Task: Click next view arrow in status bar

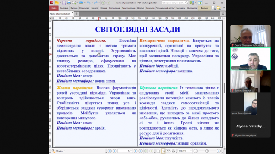Action: click(x=151, y=151)
